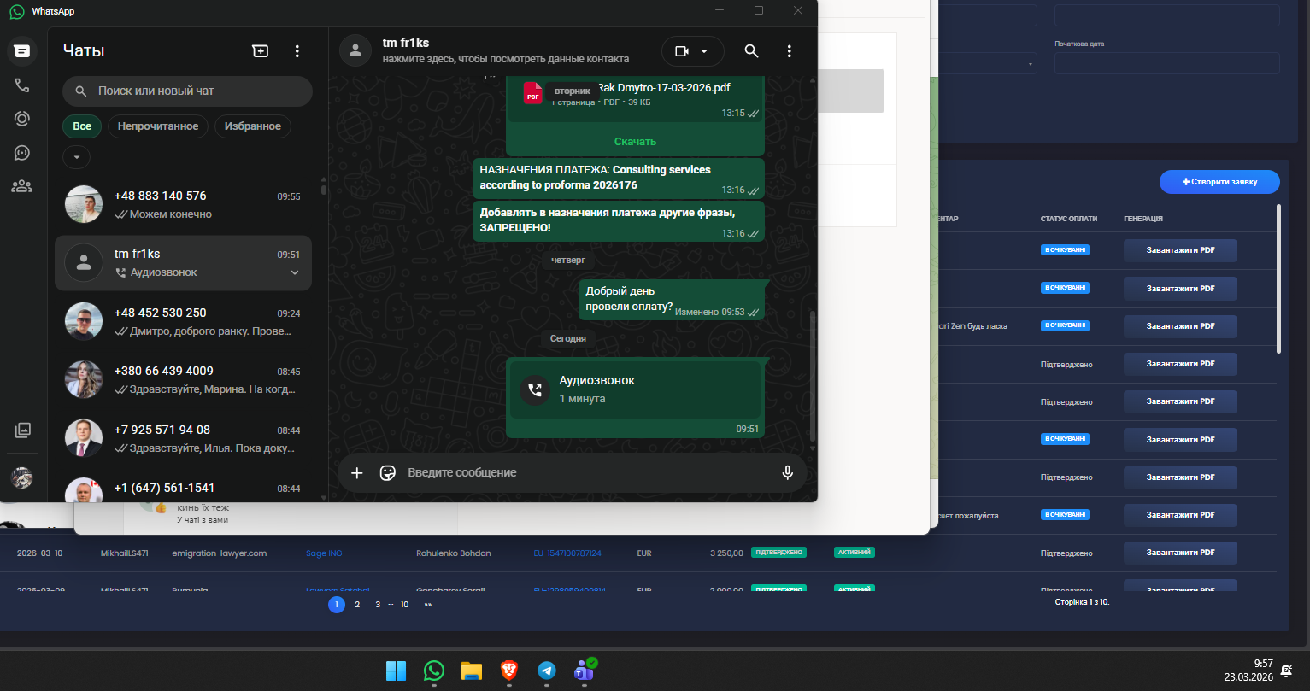Click ПІДТВЕРДЖЕНО badge in Rohulenko Bohdan row
1310x691 pixels.
778,553
